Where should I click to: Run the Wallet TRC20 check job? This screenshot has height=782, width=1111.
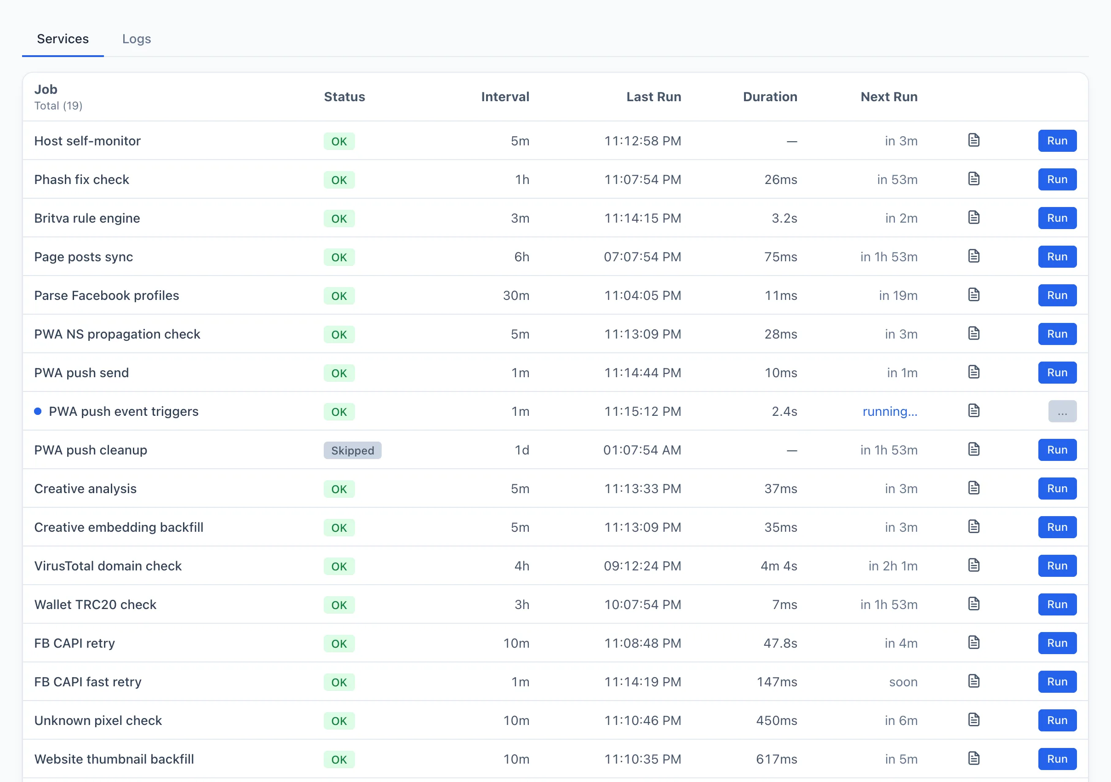click(x=1057, y=604)
